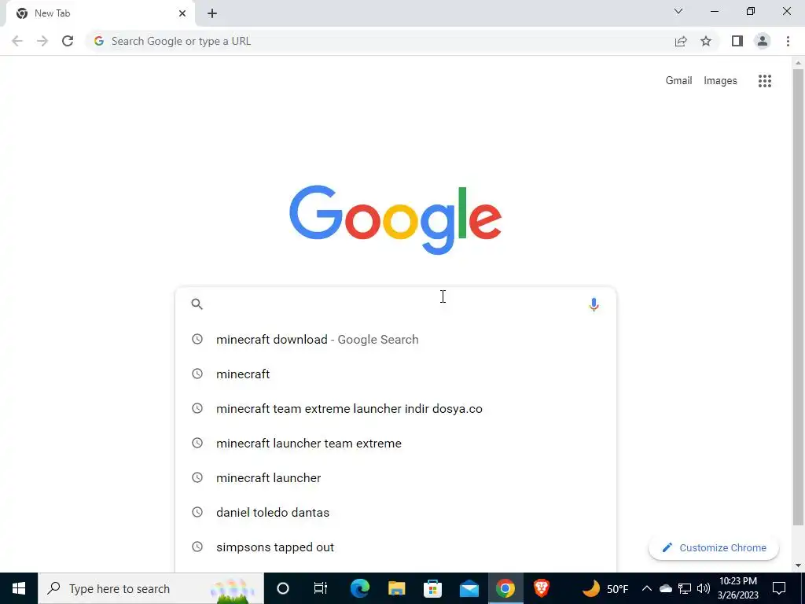Launch Brave browser from the taskbar
The height and width of the screenshot is (604, 805).
point(541,588)
